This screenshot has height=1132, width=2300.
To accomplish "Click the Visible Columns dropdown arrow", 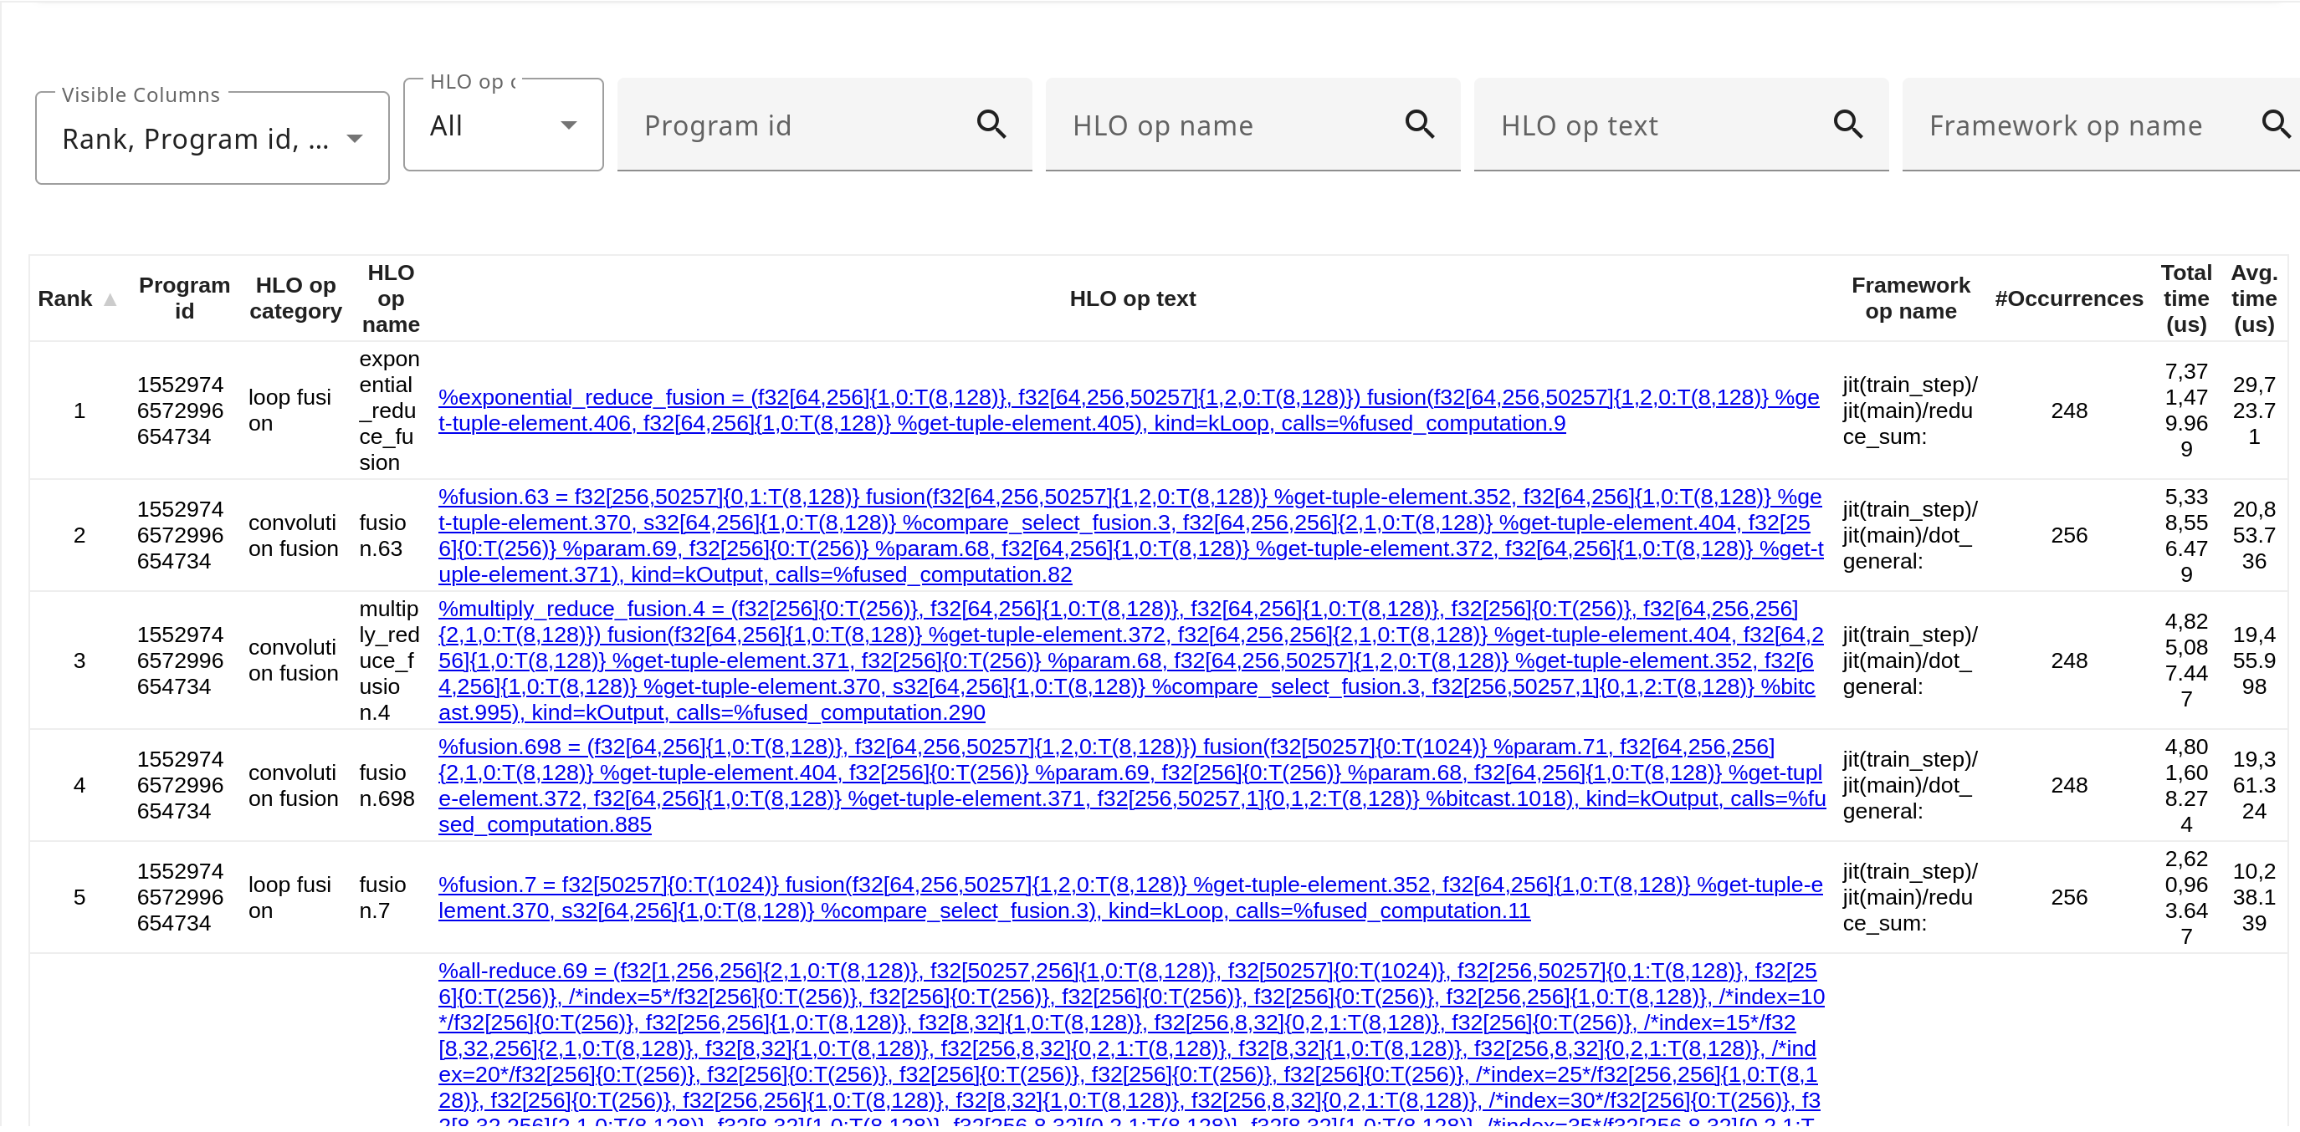I will [x=355, y=139].
